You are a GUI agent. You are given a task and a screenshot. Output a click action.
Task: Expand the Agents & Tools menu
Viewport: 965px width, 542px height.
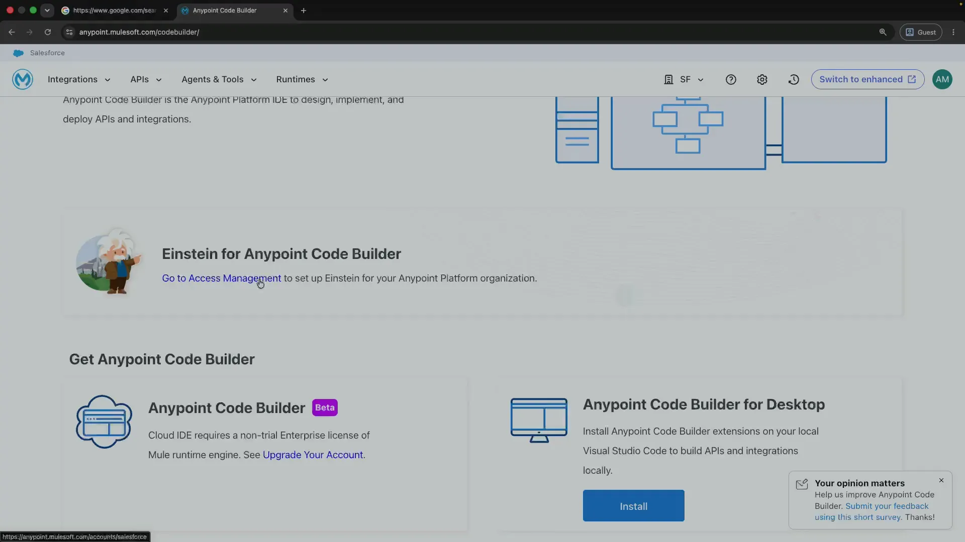219,79
